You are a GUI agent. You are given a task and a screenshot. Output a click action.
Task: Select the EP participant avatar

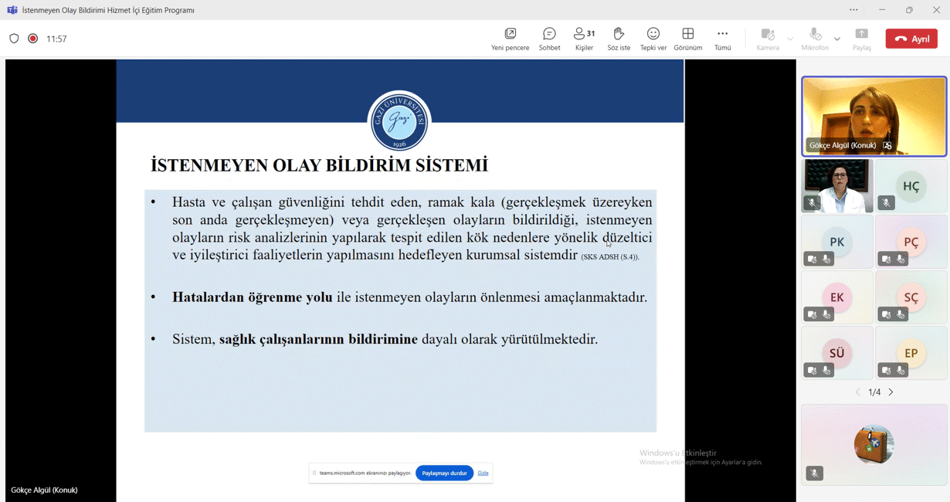tap(911, 353)
